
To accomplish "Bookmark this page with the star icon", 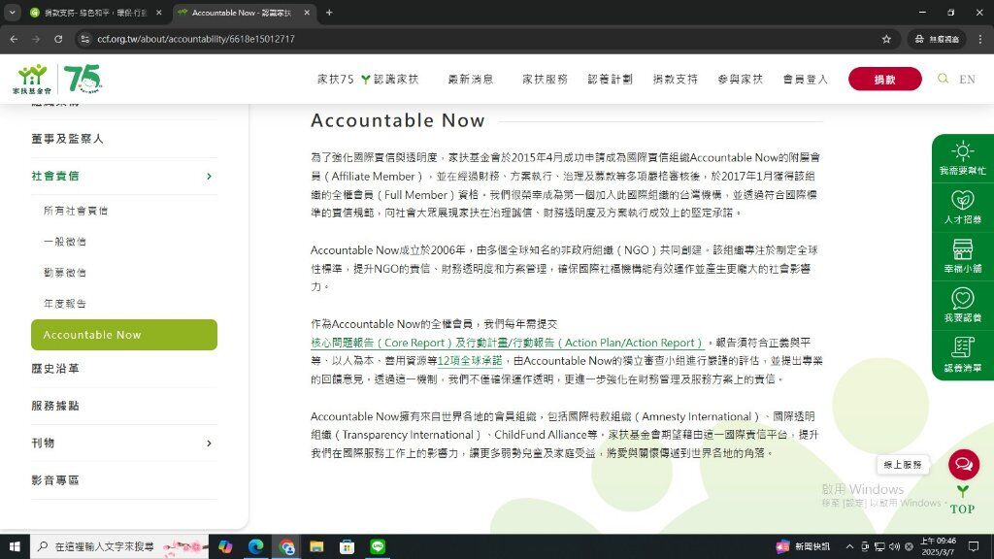I will [x=886, y=39].
